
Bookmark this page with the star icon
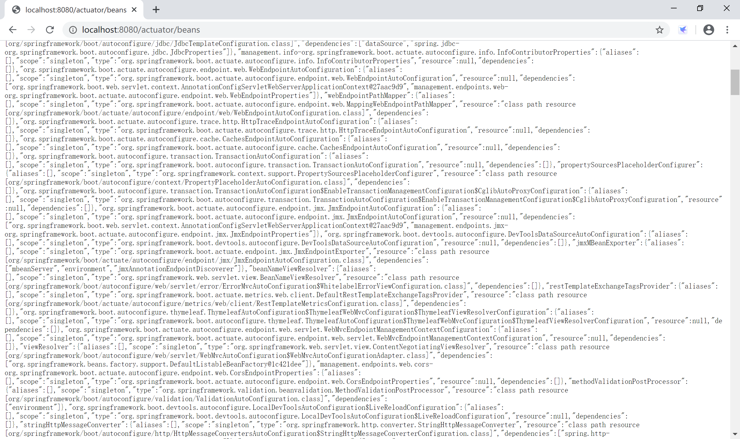[659, 29]
